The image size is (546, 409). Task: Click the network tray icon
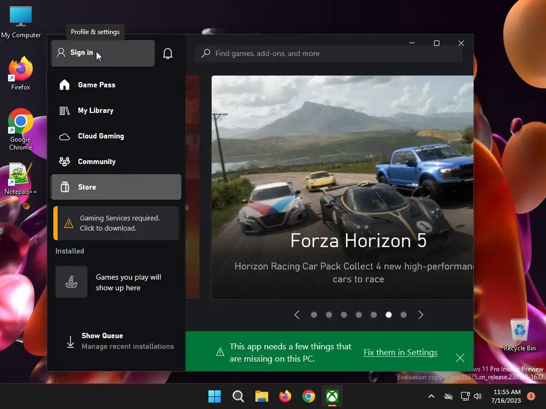point(465,396)
